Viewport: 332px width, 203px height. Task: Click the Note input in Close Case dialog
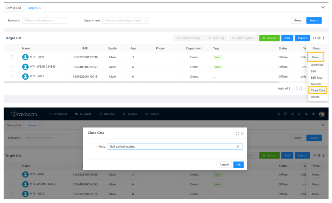click(x=175, y=147)
